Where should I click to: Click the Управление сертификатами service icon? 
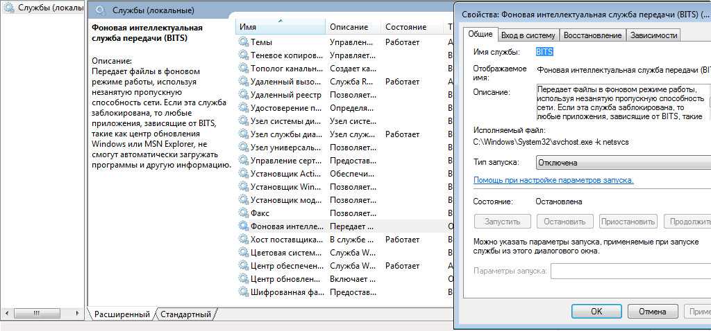click(x=244, y=160)
